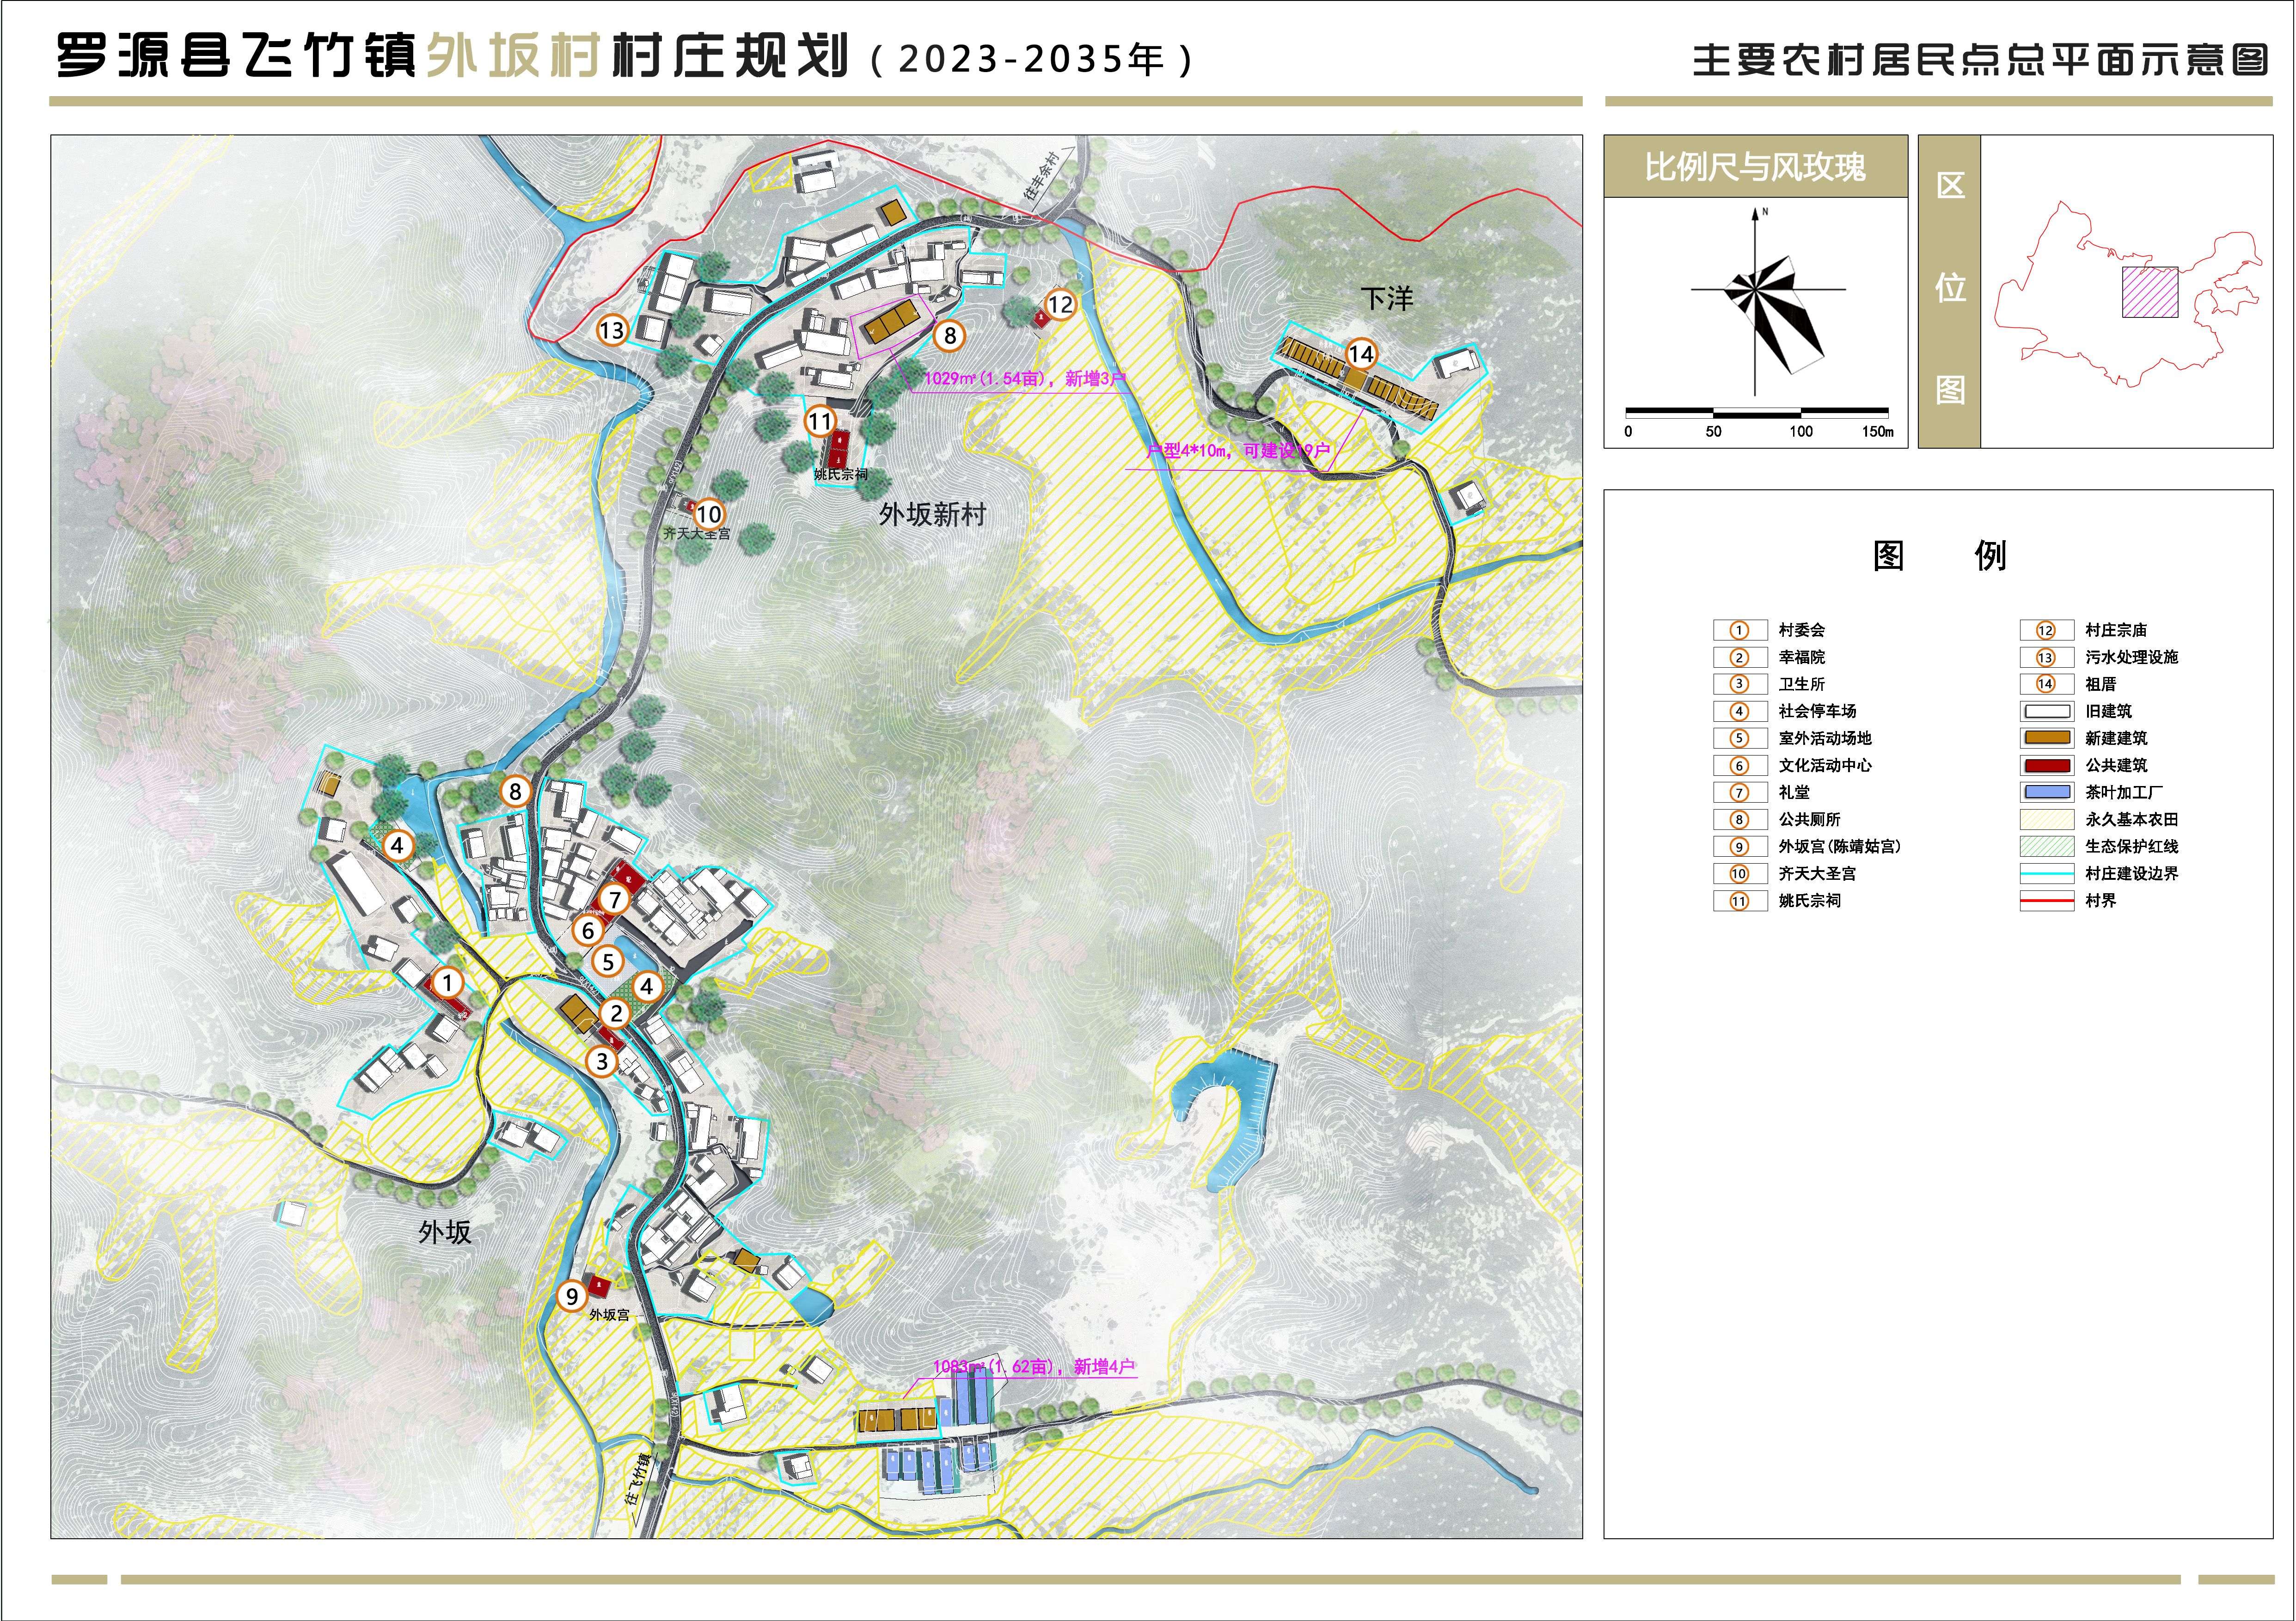Click map marker 11 above 姚氏宗祠
2296x1621 pixels.
pyautogui.click(x=820, y=421)
